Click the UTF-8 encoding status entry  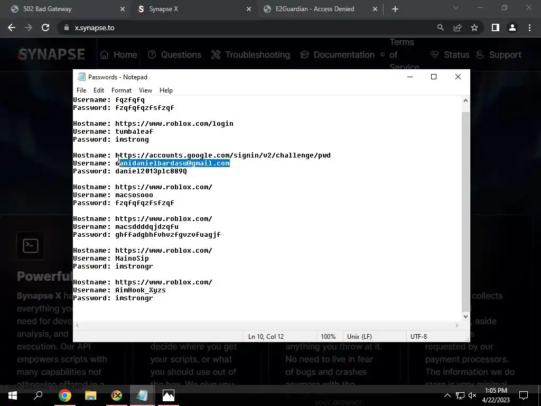tap(418, 336)
